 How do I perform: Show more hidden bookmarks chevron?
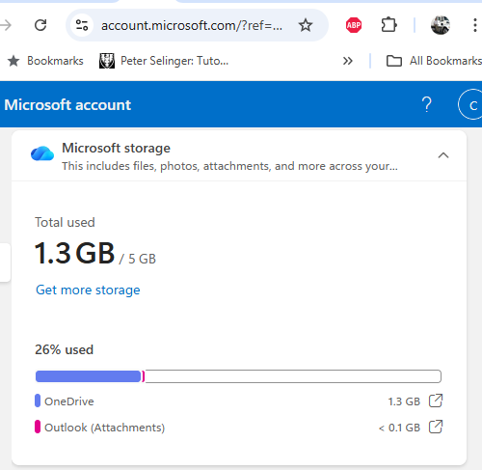[347, 61]
